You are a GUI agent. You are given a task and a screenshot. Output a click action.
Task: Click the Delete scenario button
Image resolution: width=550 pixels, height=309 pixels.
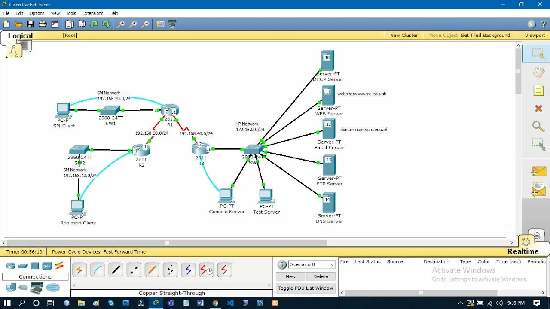coord(321,276)
